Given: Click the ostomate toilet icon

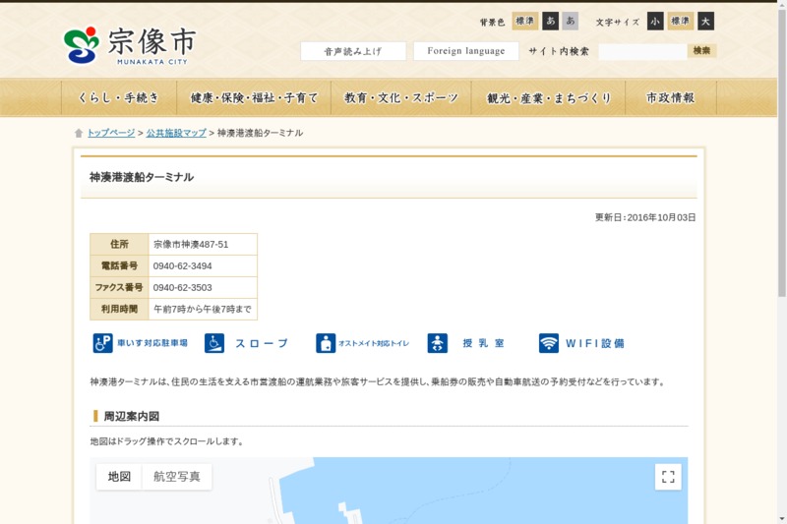Looking at the screenshot, I should point(326,343).
